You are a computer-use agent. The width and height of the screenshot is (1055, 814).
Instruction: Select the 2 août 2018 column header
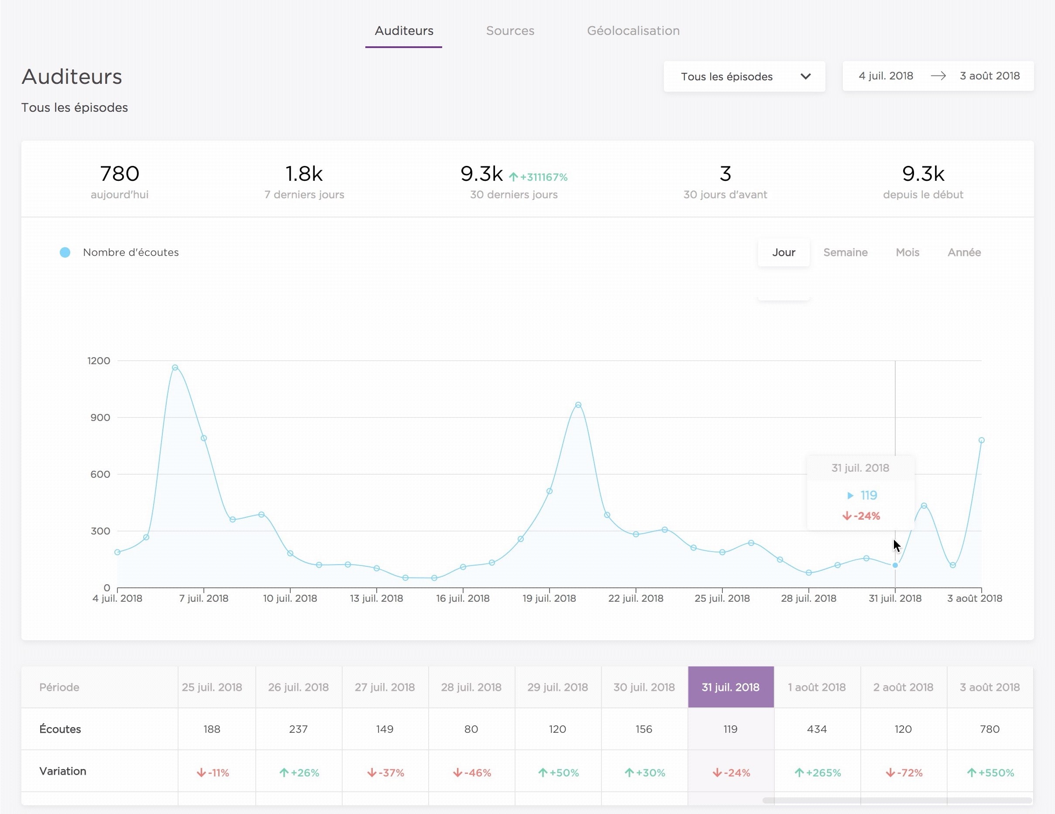(x=904, y=687)
